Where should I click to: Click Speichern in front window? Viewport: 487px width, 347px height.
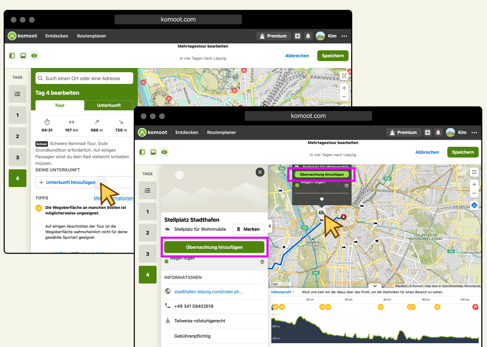463,152
